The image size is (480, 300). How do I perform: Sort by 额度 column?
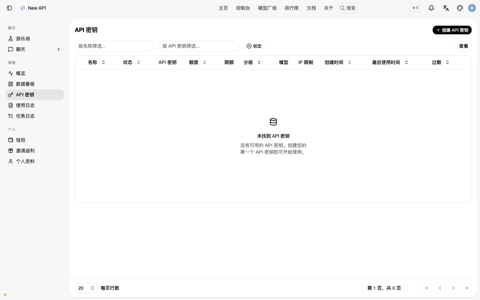[198, 62]
